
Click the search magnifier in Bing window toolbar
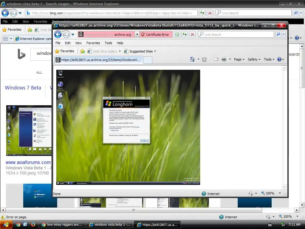click(296, 13)
